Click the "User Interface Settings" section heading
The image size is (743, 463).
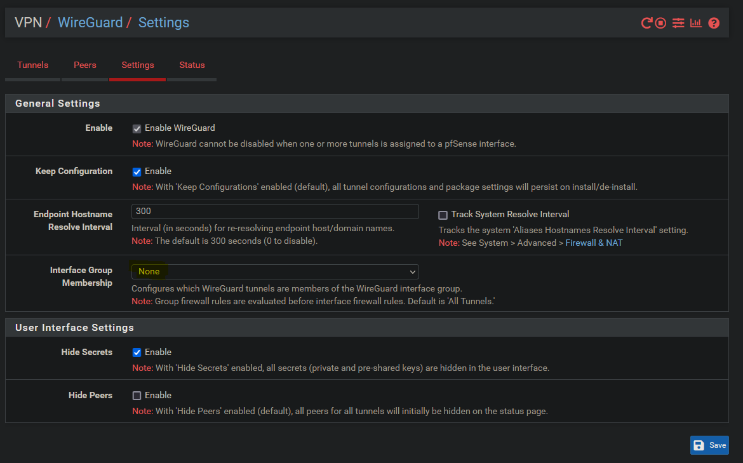(74, 328)
